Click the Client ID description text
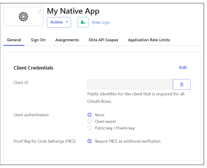 [x=136, y=97]
